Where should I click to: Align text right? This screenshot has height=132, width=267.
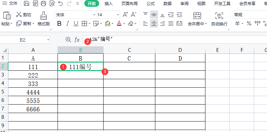(162, 23)
